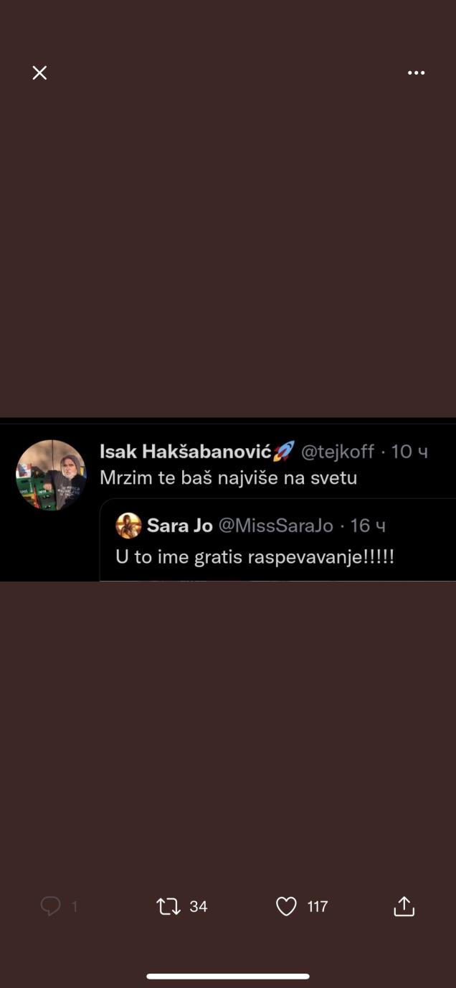Click the 16 ч timestamp on quoted tweet
The height and width of the screenshot is (988, 456).
tap(368, 526)
